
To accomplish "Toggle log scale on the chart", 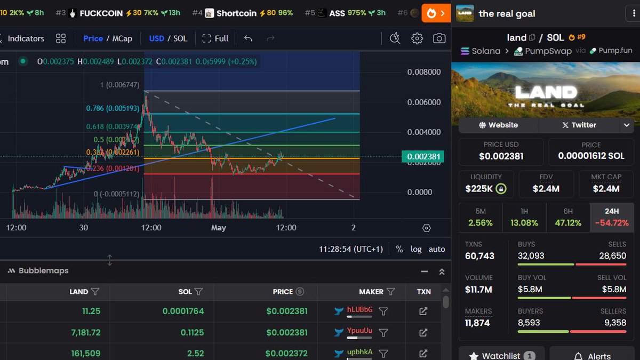I will [416, 249].
